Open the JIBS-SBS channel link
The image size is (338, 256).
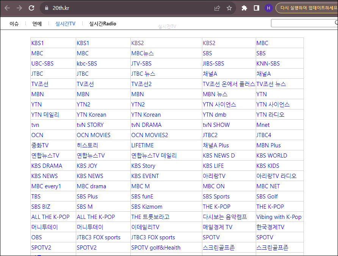click(213, 64)
